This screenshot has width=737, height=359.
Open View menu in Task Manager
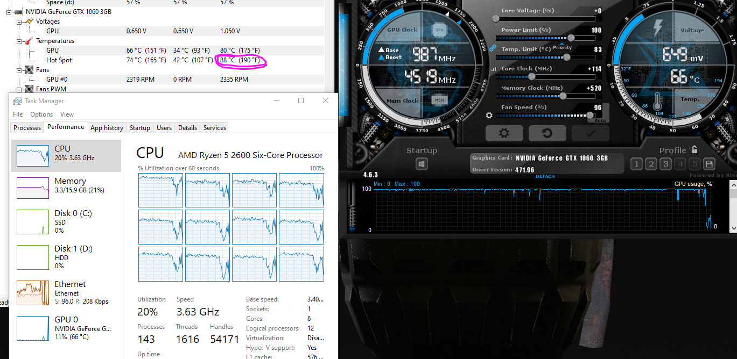(67, 114)
